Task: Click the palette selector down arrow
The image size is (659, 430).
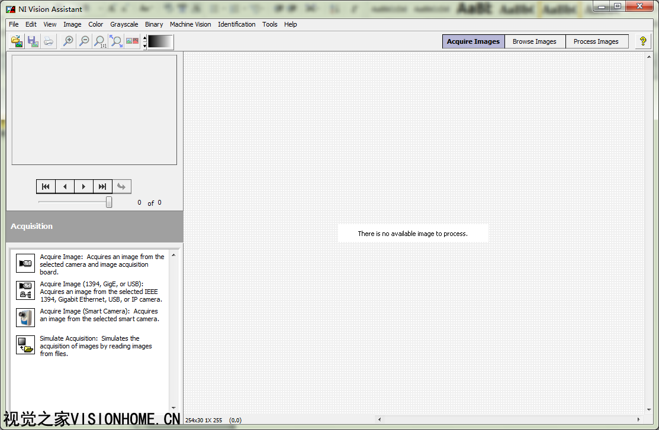Action: 144,46
